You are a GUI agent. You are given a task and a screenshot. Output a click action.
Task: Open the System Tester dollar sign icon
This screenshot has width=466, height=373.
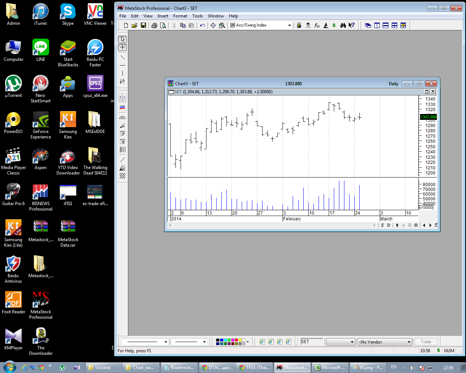pyautogui.click(x=334, y=25)
